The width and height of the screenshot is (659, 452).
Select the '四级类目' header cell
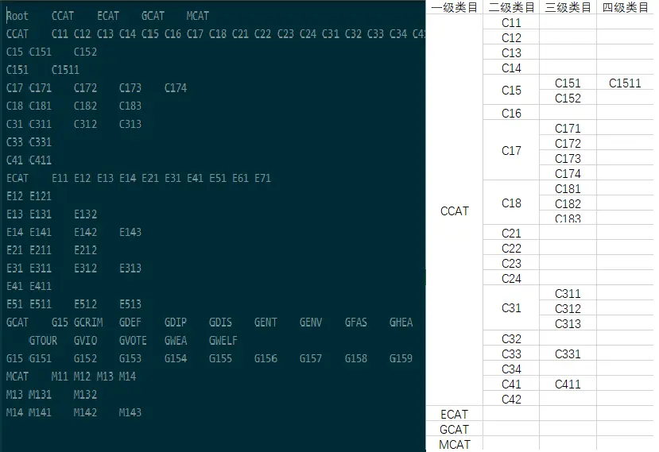(x=625, y=7)
